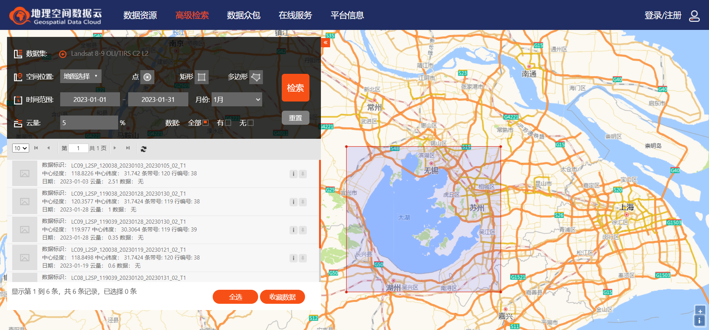
Task: Check the 无 data option
Action: pos(251,123)
